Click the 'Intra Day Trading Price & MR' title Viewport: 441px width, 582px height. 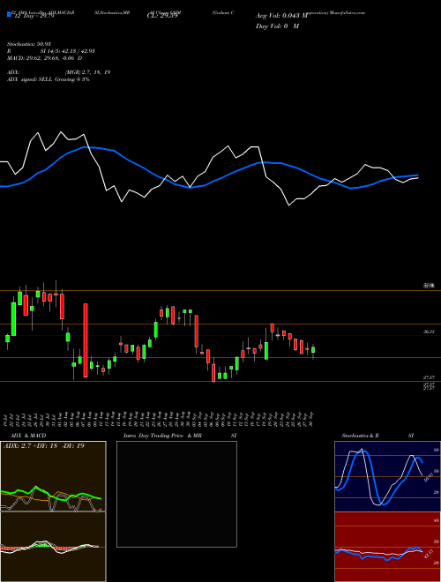pos(163,436)
